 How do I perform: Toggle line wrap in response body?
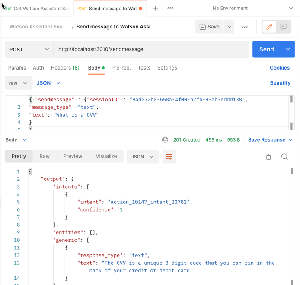click(x=169, y=156)
